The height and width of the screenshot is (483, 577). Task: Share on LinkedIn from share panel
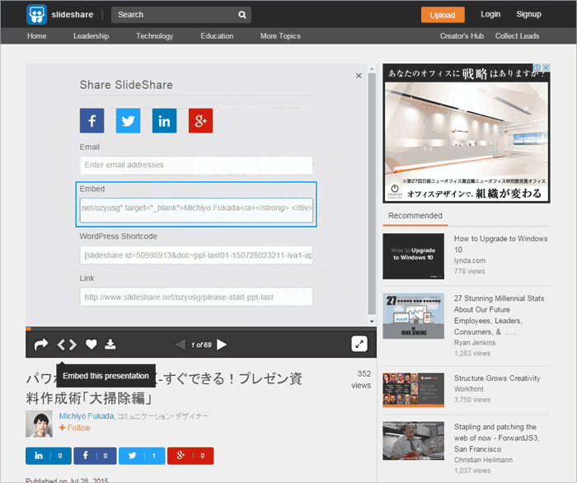(165, 120)
